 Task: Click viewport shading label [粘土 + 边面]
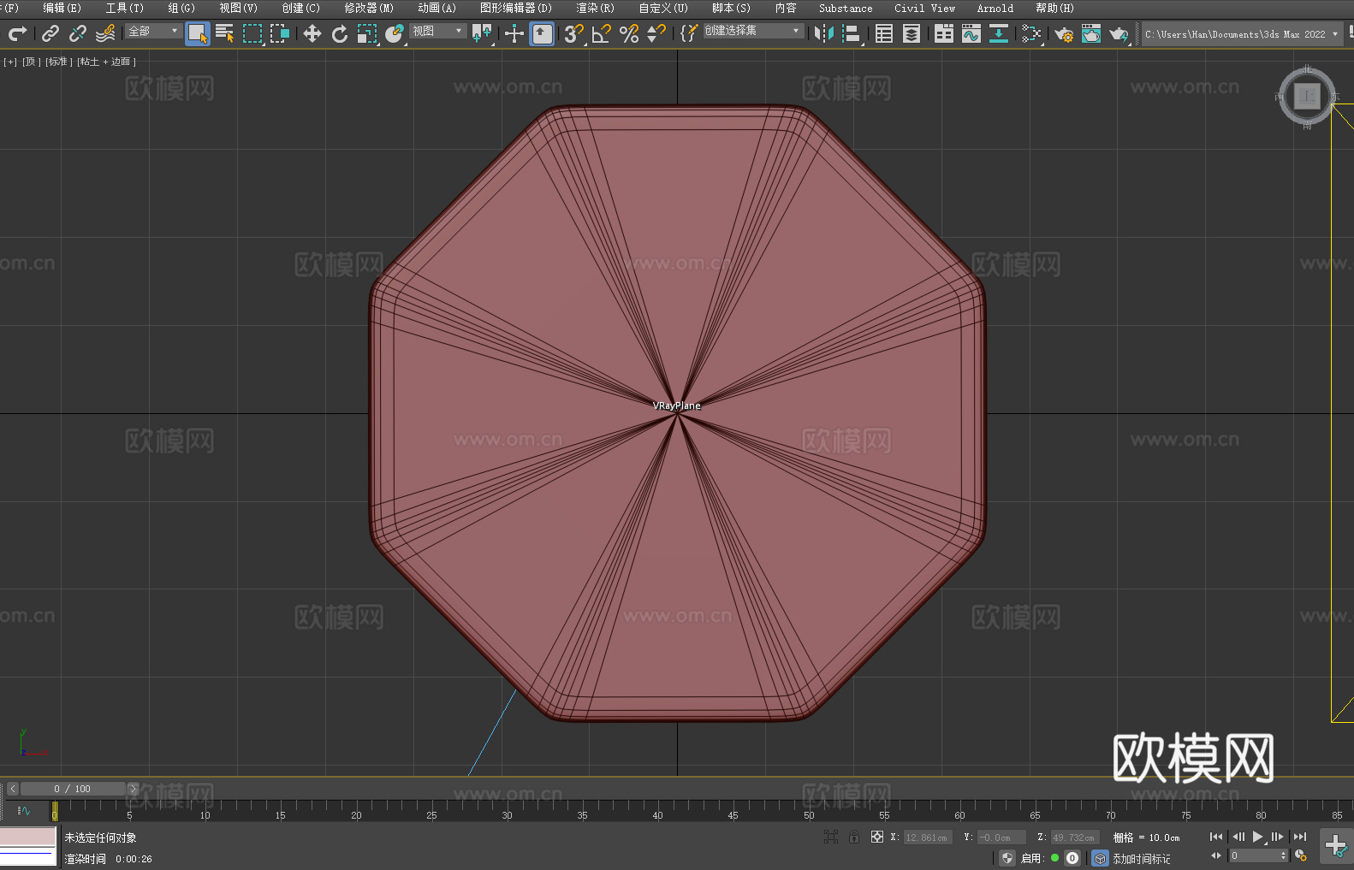point(106,62)
